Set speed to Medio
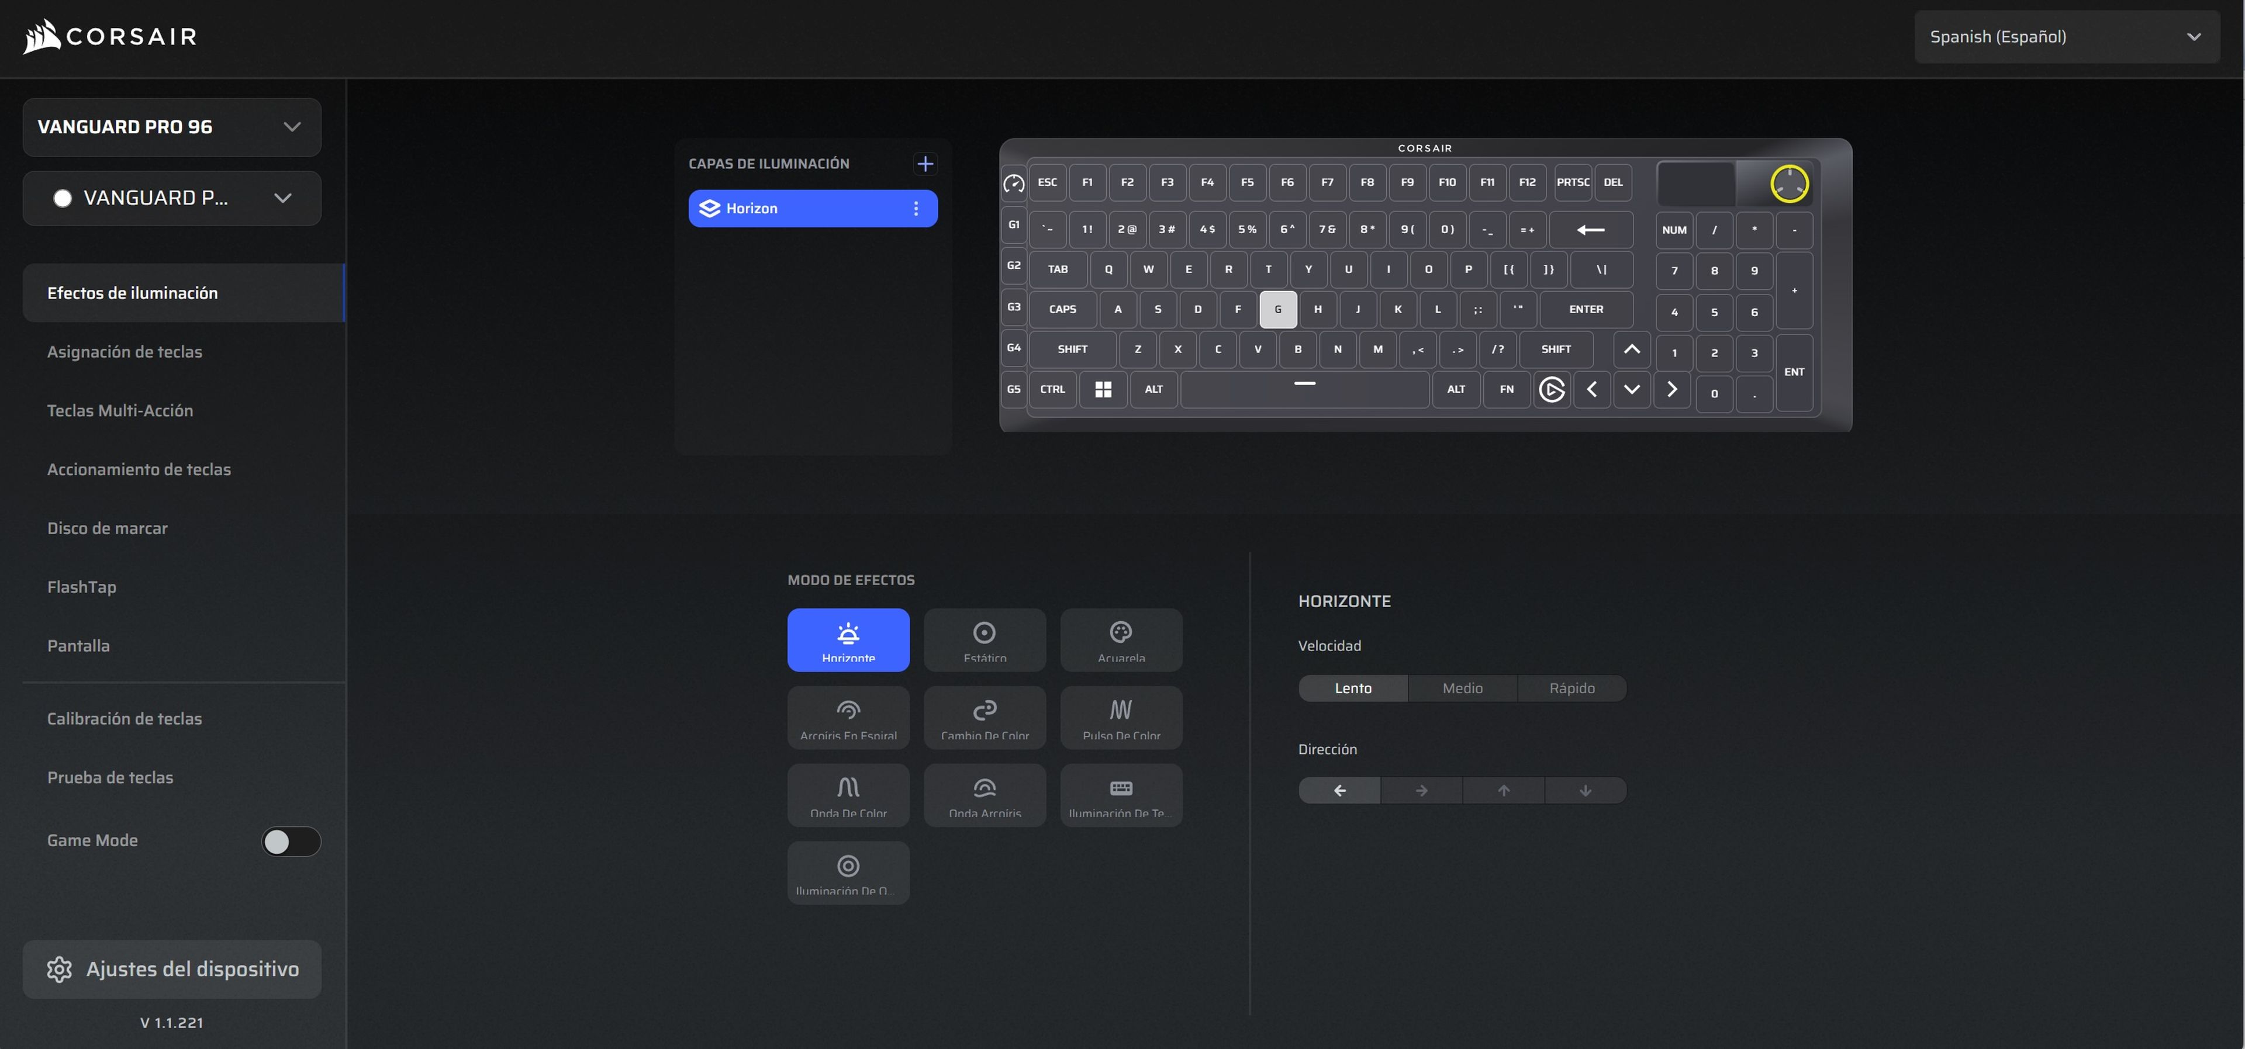This screenshot has height=1049, width=2245. point(1462,688)
